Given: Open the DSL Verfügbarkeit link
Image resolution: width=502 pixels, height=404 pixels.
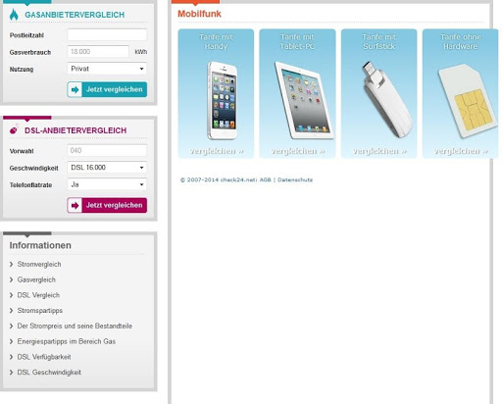Looking at the screenshot, I should tap(44, 357).
